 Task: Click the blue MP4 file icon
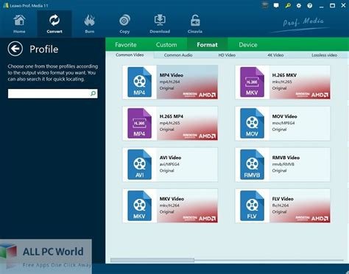[139, 82]
